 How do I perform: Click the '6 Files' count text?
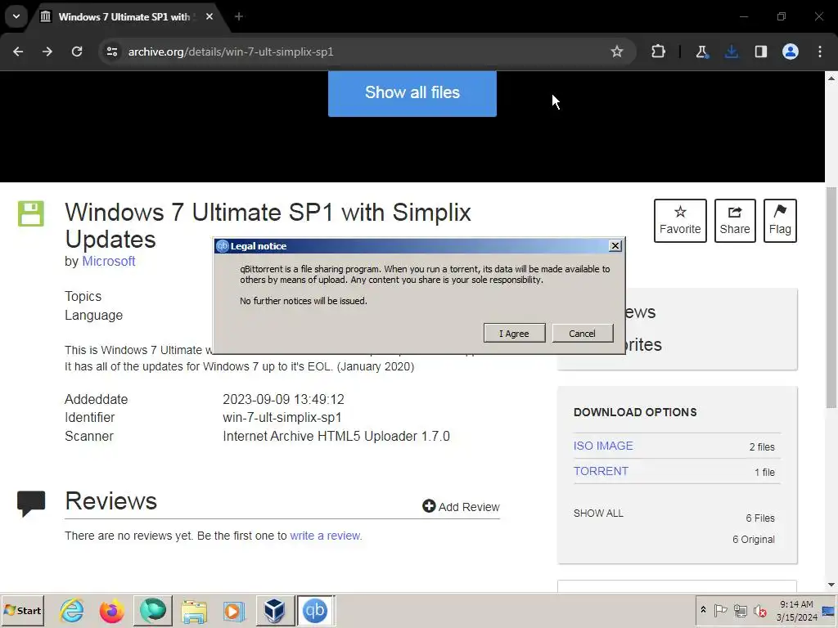point(760,518)
